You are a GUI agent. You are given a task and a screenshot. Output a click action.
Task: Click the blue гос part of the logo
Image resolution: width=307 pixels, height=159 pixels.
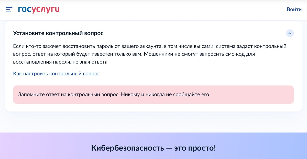[x=24, y=10]
